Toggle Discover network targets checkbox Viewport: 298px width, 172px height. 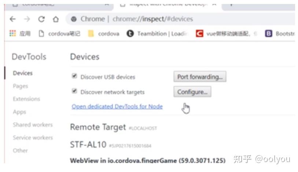pos(74,91)
